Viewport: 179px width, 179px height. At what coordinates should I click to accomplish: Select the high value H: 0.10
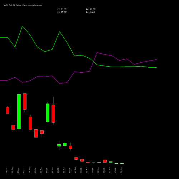pyautogui.click(x=91, y=9)
